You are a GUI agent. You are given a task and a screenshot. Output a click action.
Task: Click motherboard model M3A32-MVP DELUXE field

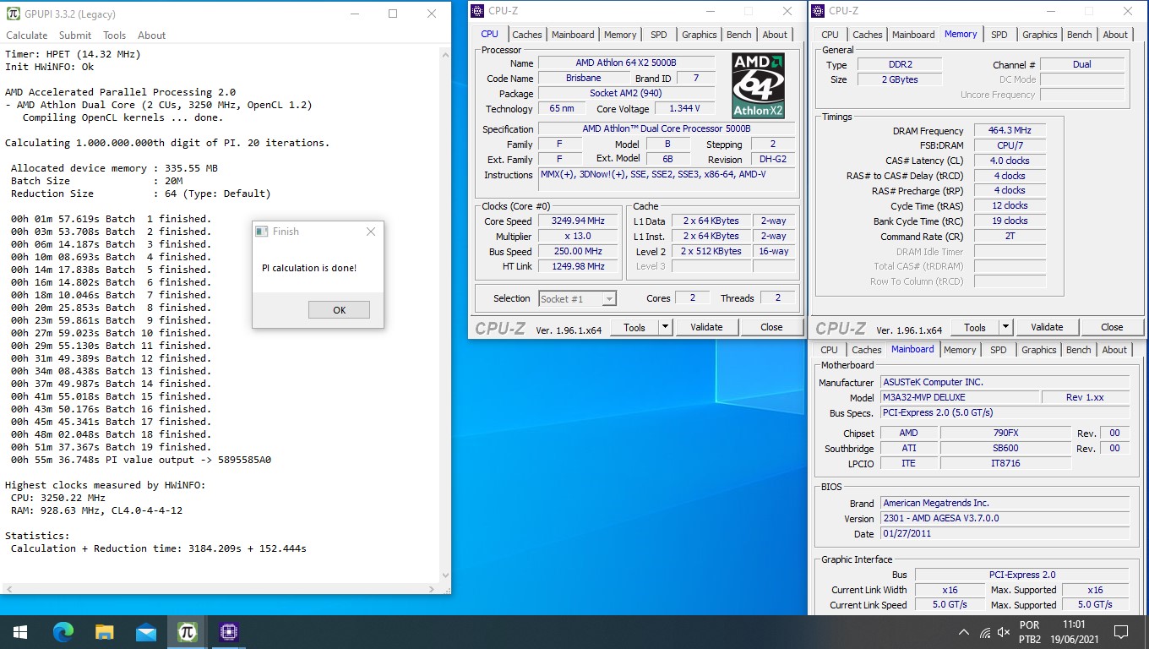click(x=960, y=397)
